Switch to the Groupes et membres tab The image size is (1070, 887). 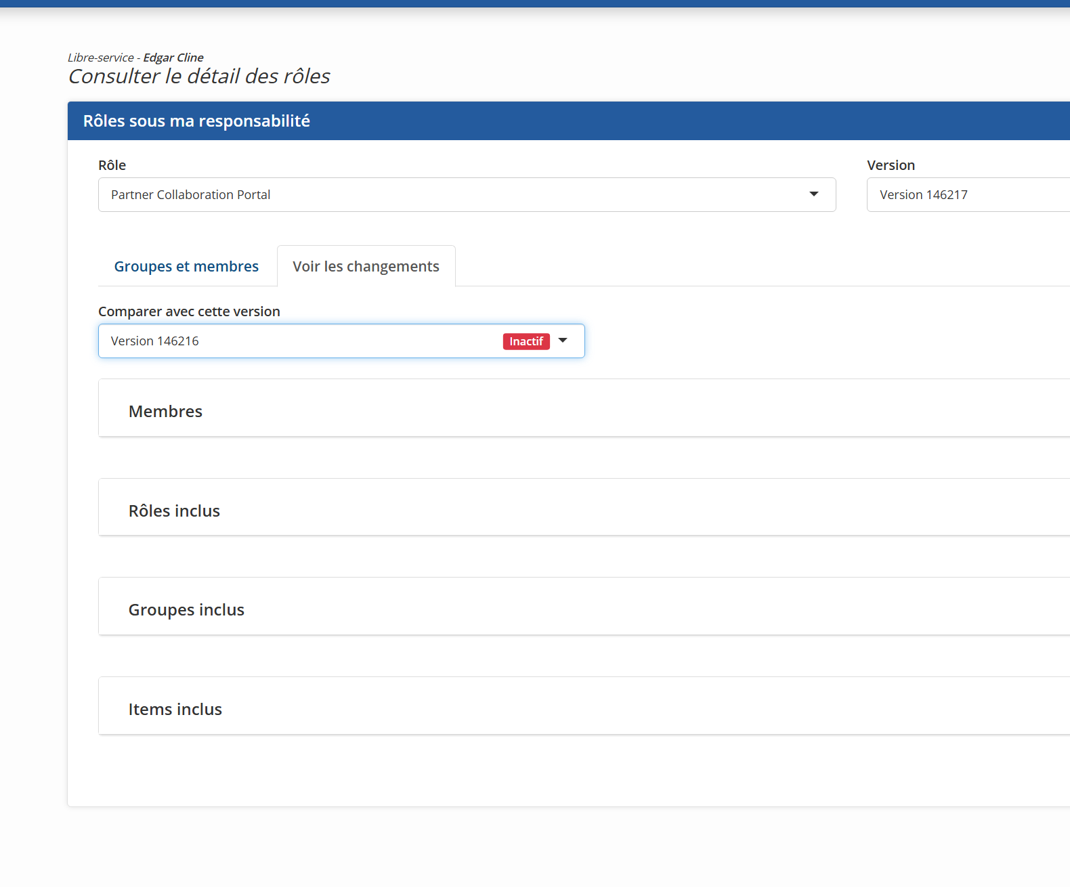(x=186, y=266)
